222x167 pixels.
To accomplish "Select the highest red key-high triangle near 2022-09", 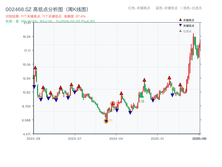I will [x=36, y=68].
